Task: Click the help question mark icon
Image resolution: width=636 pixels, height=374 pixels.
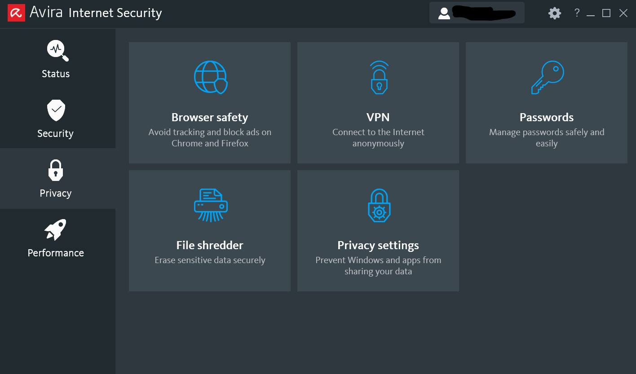Action: [577, 13]
